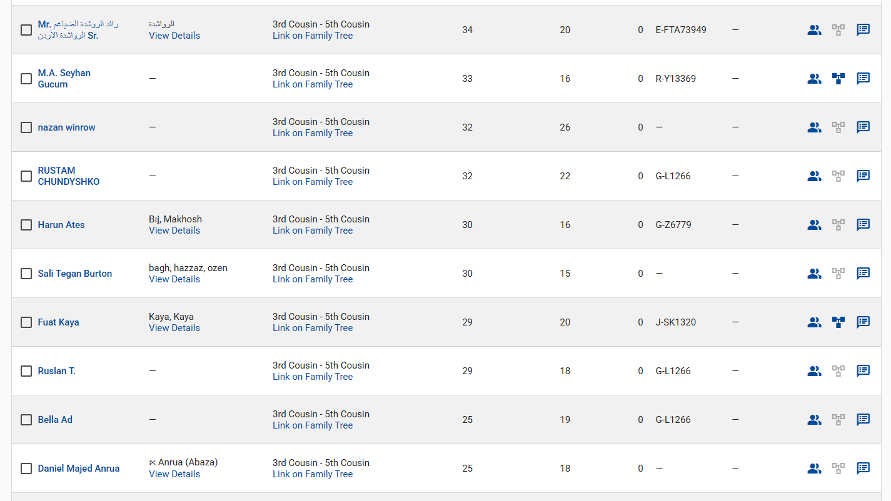Open Sali Tegan Burton's profile name
This screenshot has height=501, width=891.
(x=75, y=274)
